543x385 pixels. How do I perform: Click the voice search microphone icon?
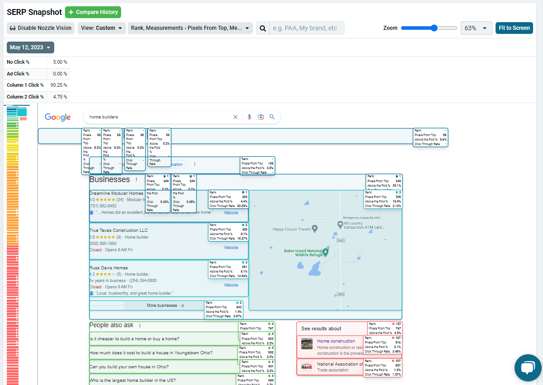point(249,117)
